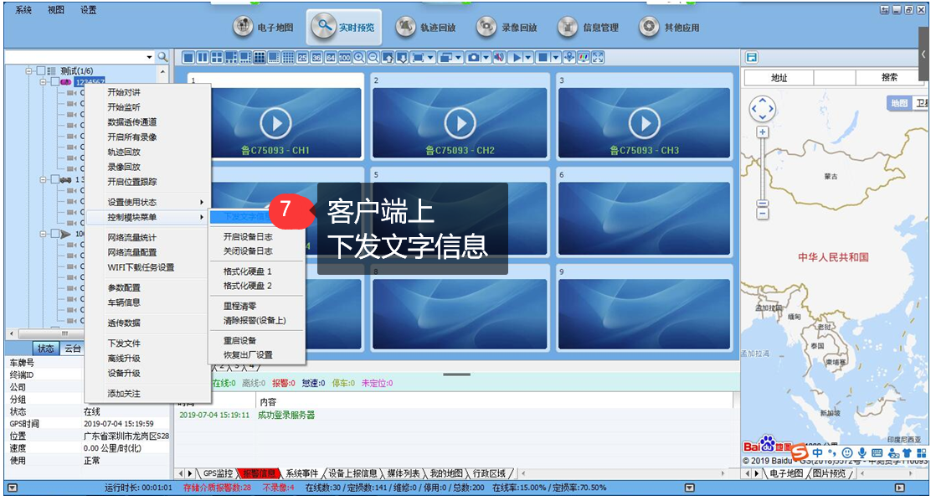Check the box next to device 1234567
931x496 pixels.
click(x=54, y=82)
